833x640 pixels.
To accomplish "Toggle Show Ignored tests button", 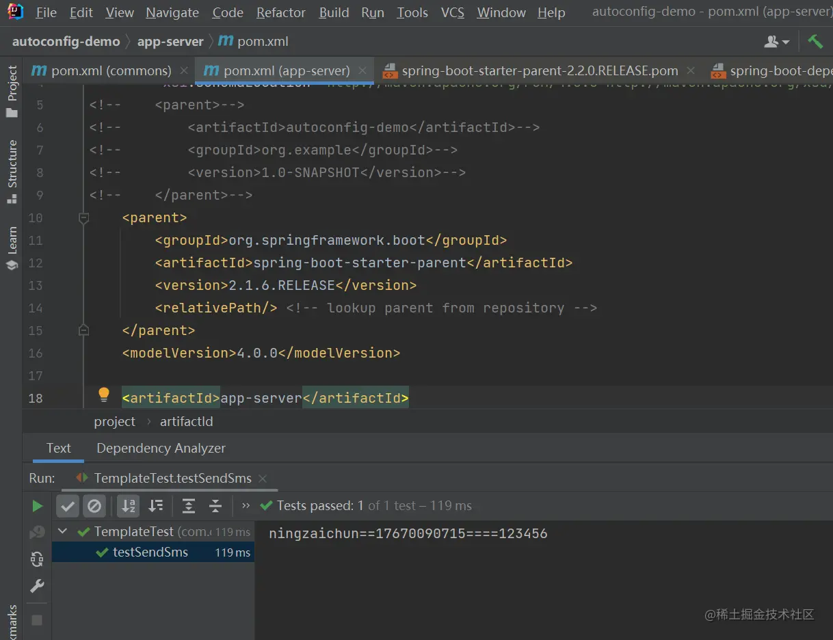I will coord(94,506).
